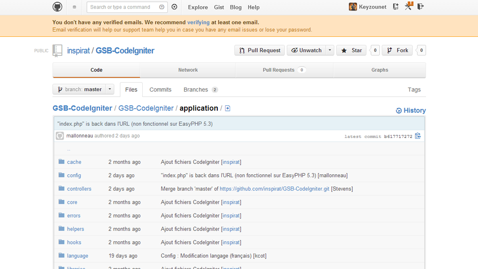The width and height of the screenshot is (478, 269).
Task: Open account settings tools icon
Action: [408, 6]
